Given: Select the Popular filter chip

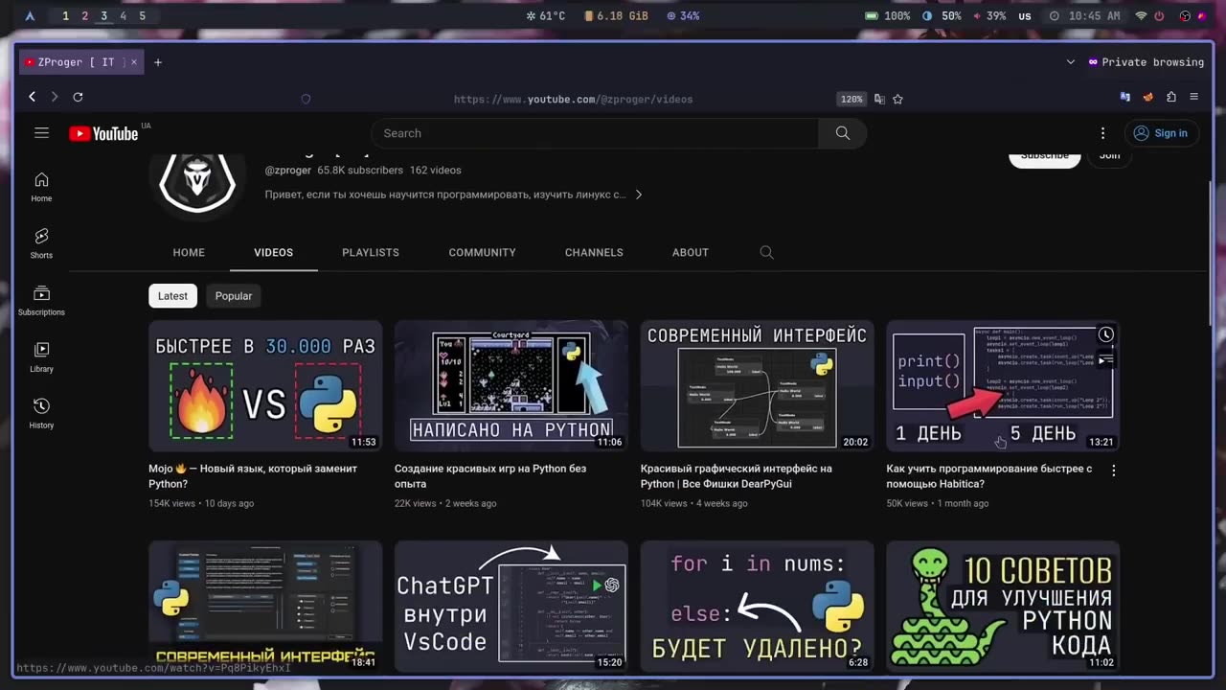Looking at the screenshot, I should (234, 296).
